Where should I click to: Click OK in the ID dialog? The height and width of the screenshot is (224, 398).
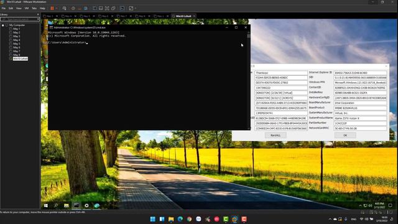click(x=345, y=136)
